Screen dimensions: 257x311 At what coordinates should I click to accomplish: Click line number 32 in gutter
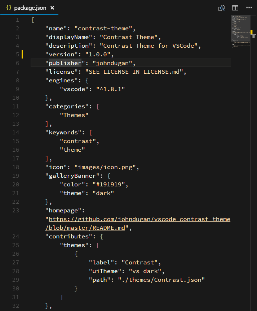pyautogui.click(x=15, y=306)
